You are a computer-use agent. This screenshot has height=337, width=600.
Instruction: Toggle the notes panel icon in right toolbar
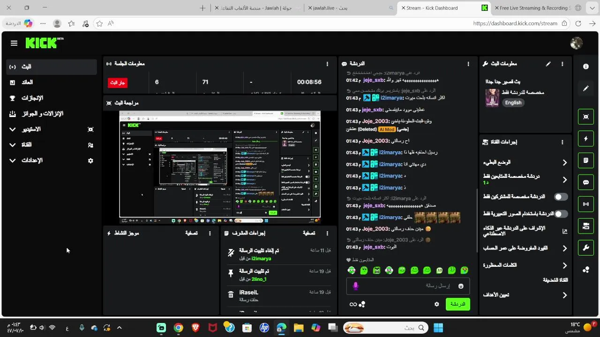coord(586,161)
